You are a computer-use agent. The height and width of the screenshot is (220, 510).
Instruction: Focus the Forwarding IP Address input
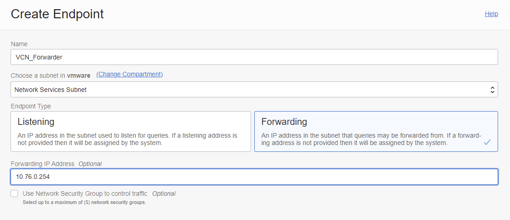coord(254,177)
